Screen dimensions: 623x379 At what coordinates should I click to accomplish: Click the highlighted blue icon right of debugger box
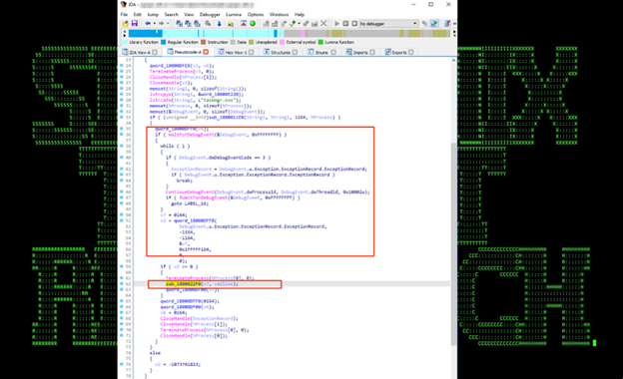tap(434, 23)
